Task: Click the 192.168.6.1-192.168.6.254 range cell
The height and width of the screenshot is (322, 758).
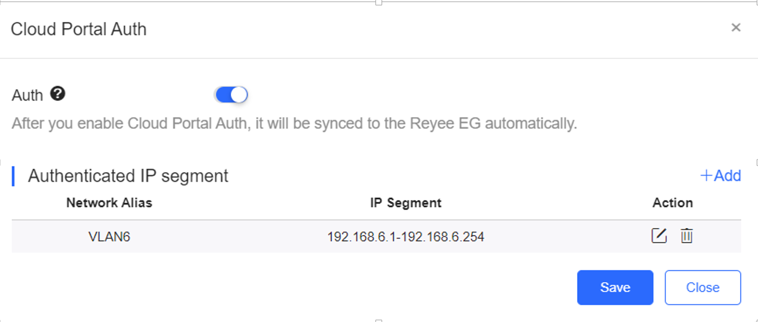Action: tap(405, 237)
